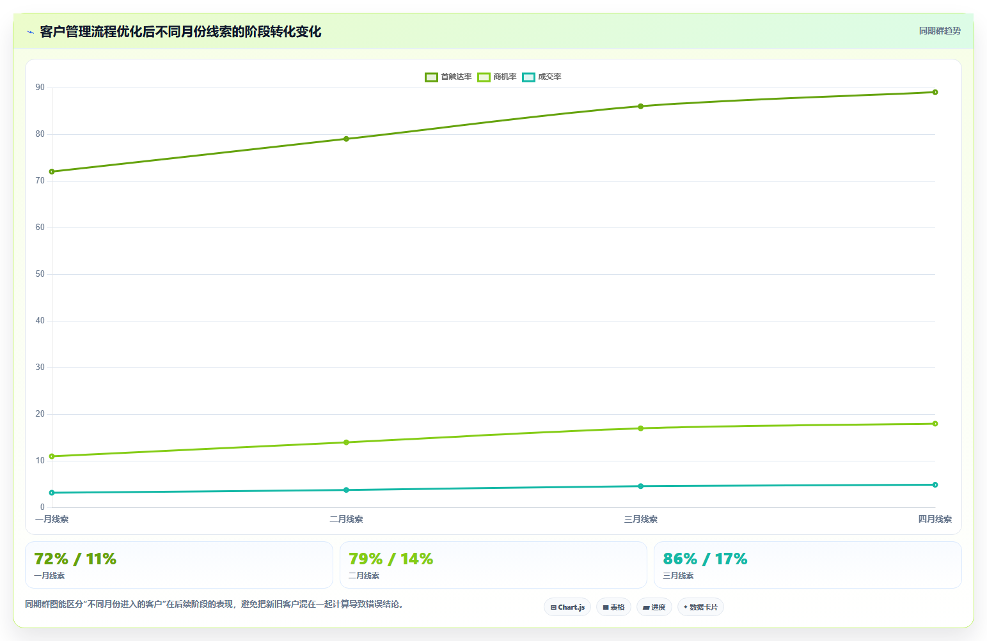Screen dimensions: 987x641
Task: Toggle the 商机率 legend swatch
Action: 484,77
